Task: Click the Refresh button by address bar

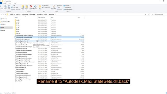Action: pyautogui.click(x=148, y=14)
